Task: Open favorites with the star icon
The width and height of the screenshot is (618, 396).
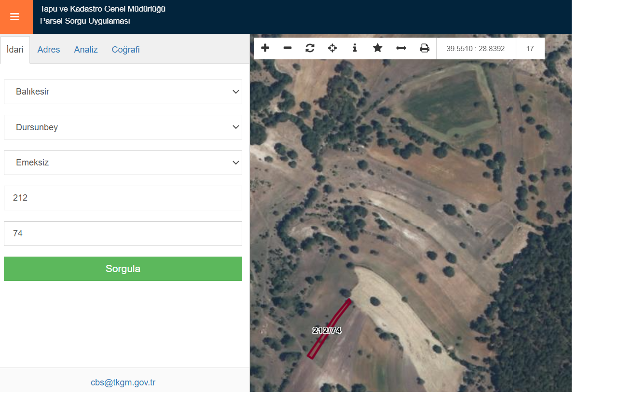Action: (378, 48)
